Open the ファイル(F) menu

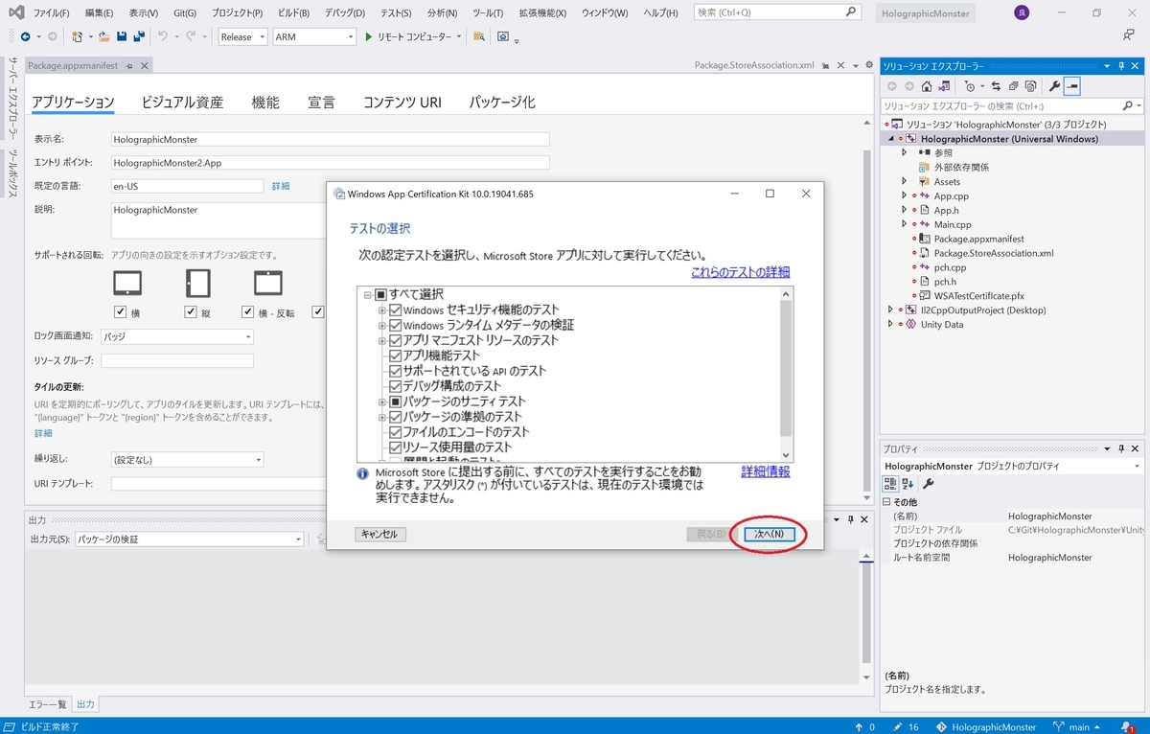(52, 13)
